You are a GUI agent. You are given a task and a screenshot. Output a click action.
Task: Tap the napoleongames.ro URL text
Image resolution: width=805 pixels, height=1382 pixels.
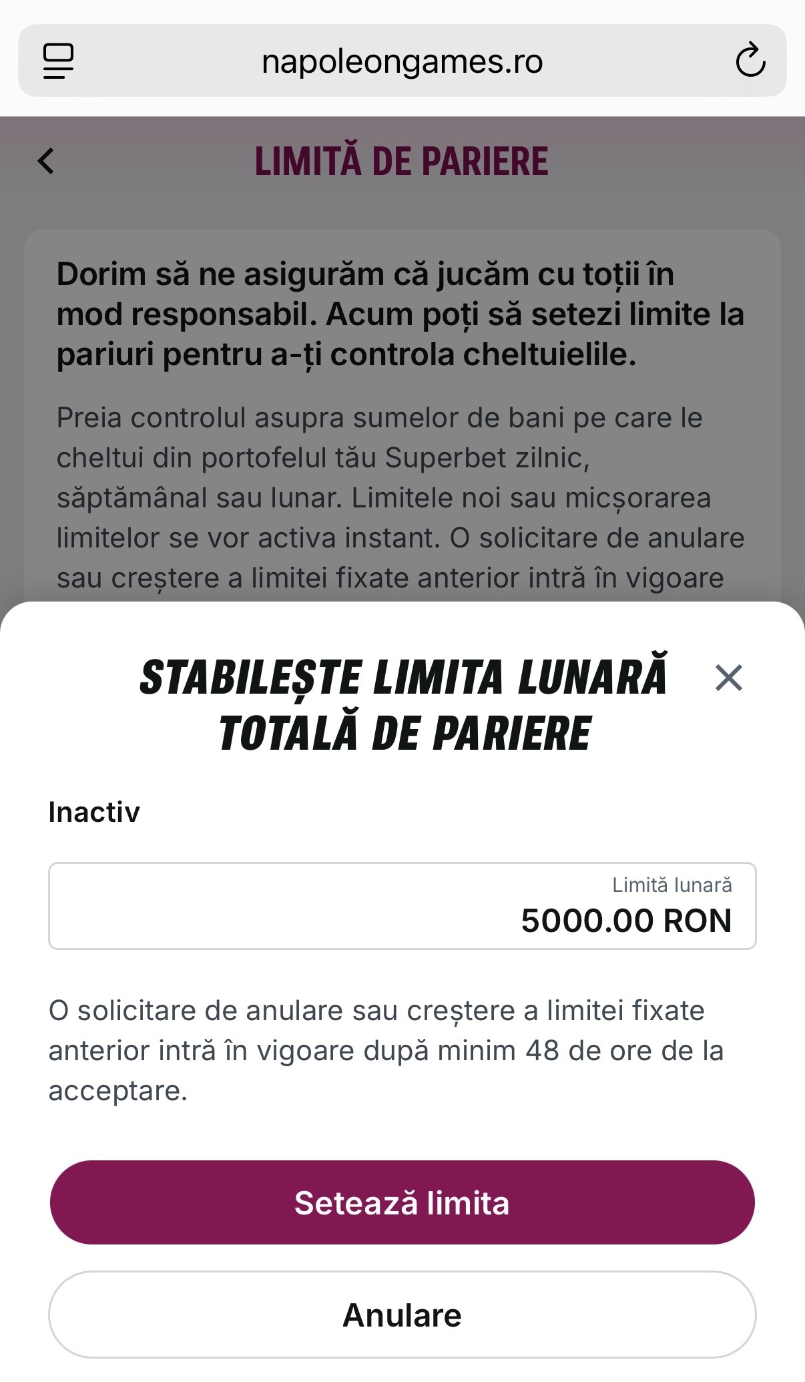pos(402,61)
